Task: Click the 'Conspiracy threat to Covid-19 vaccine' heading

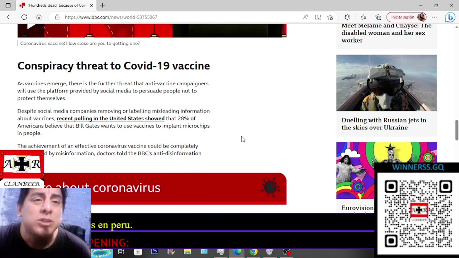Action: [x=114, y=66]
